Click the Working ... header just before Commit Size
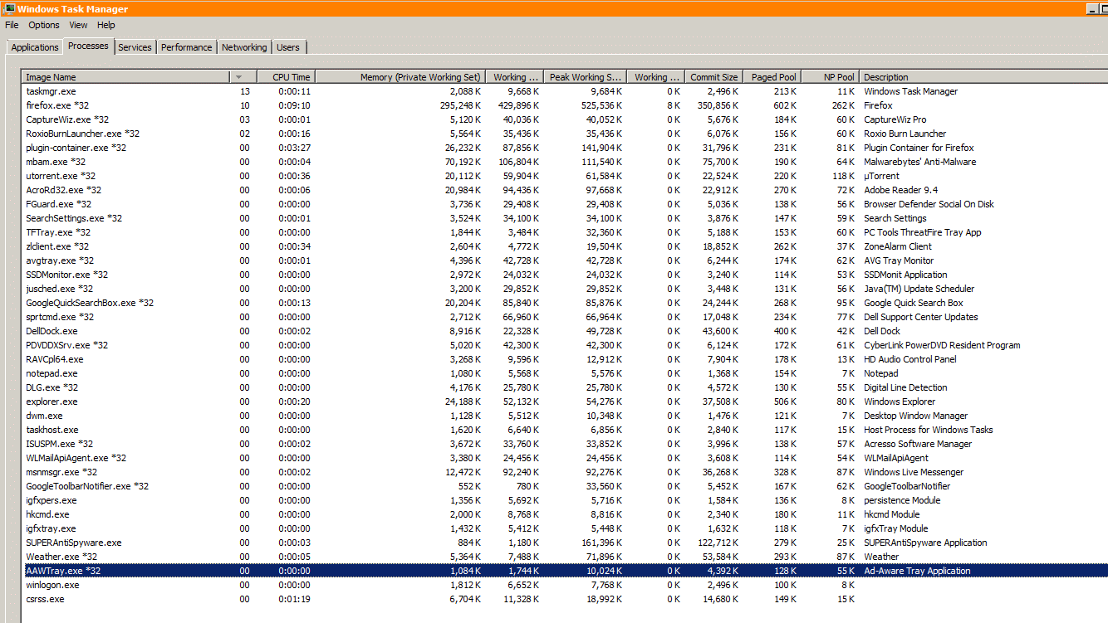 click(x=655, y=77)
